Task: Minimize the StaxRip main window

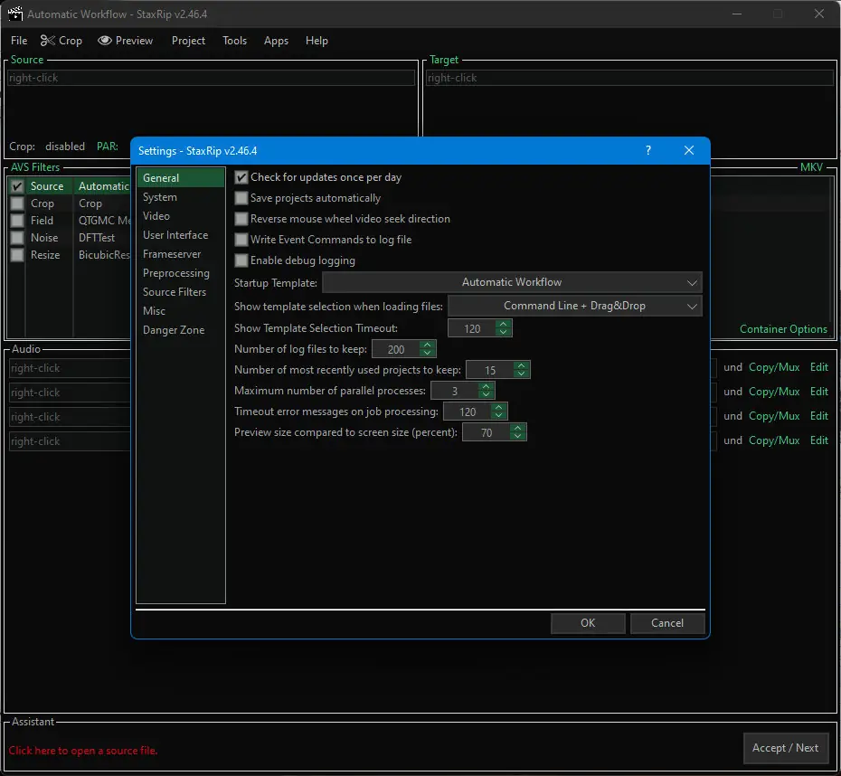Action: (x=737, y=14)
